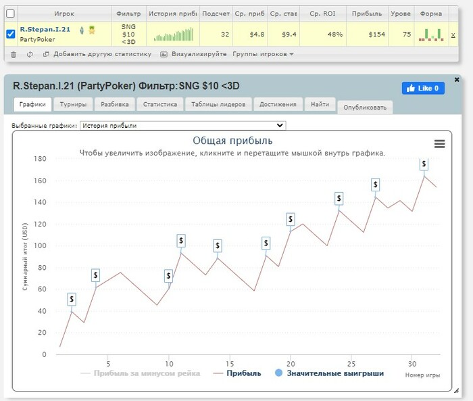Remove the row with the x link

click(x=453, y=35)
